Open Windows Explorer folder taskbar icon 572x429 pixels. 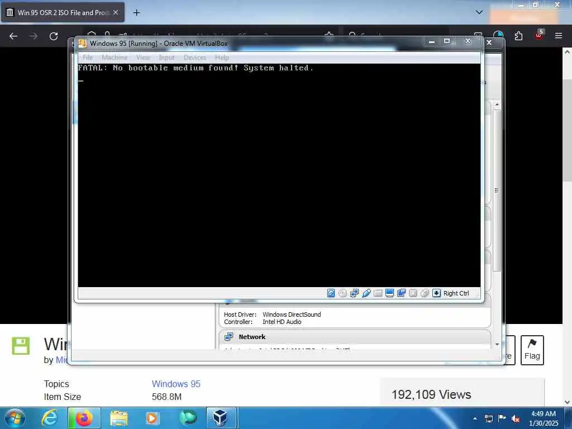pos(119,418)
